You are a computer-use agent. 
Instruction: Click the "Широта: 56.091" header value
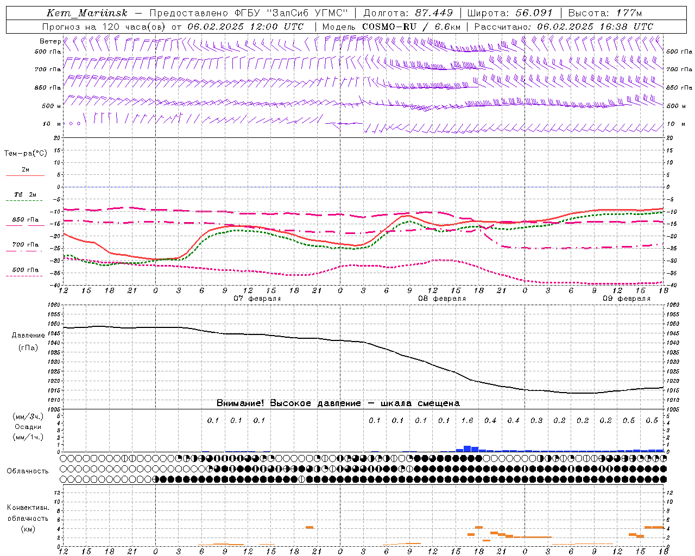[x=510, y=13]
